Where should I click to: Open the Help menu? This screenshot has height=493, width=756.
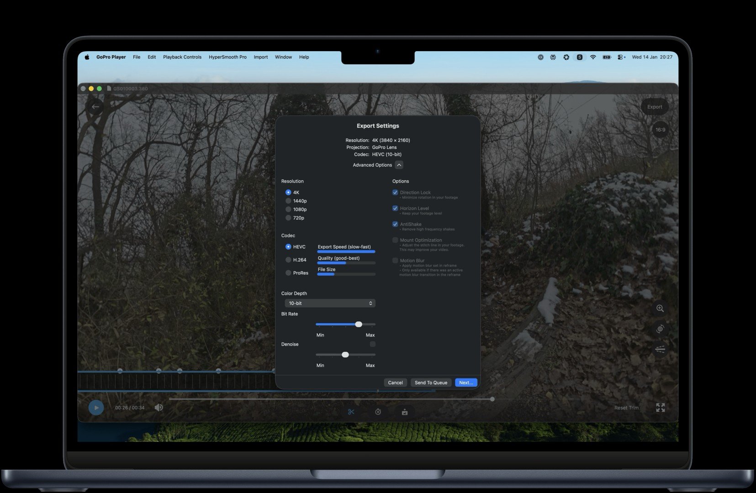point(304,57)
